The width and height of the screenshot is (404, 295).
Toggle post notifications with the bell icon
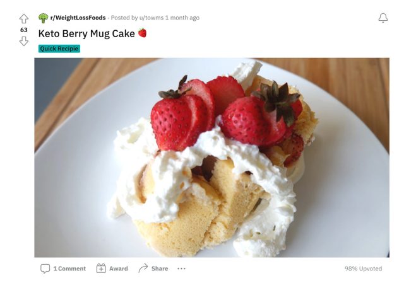click(x=383, y=18)
